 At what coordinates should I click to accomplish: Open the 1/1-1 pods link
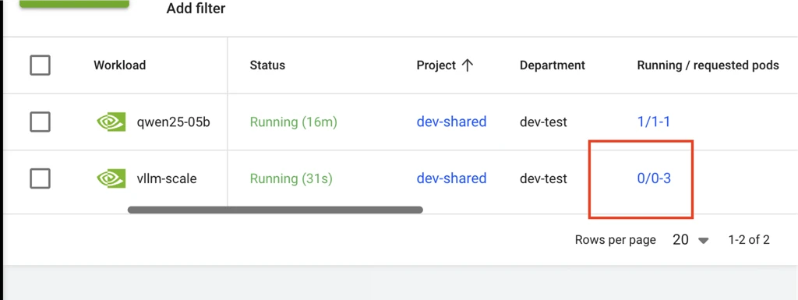tap(653, 122)
